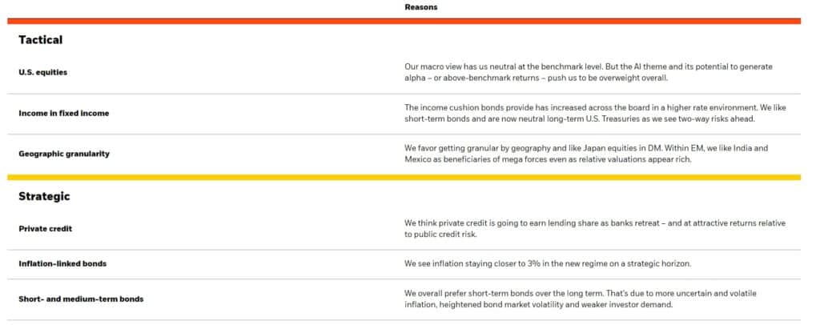The image size is (820, 325).
Task: Click the Short- and medium-term bonds label
Action: click(x=81, y=299)
